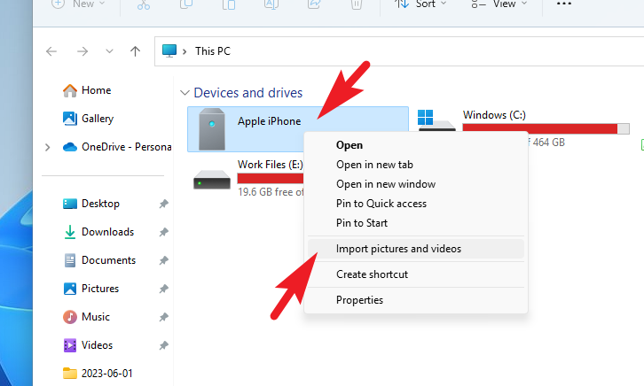644x386 pixels.
Task: Click the pin icon next to Music
Action: [x=164, y=317]
